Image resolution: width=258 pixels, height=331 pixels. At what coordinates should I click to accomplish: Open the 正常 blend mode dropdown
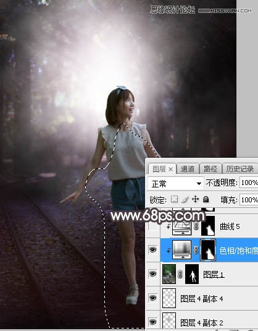[176, 184]
